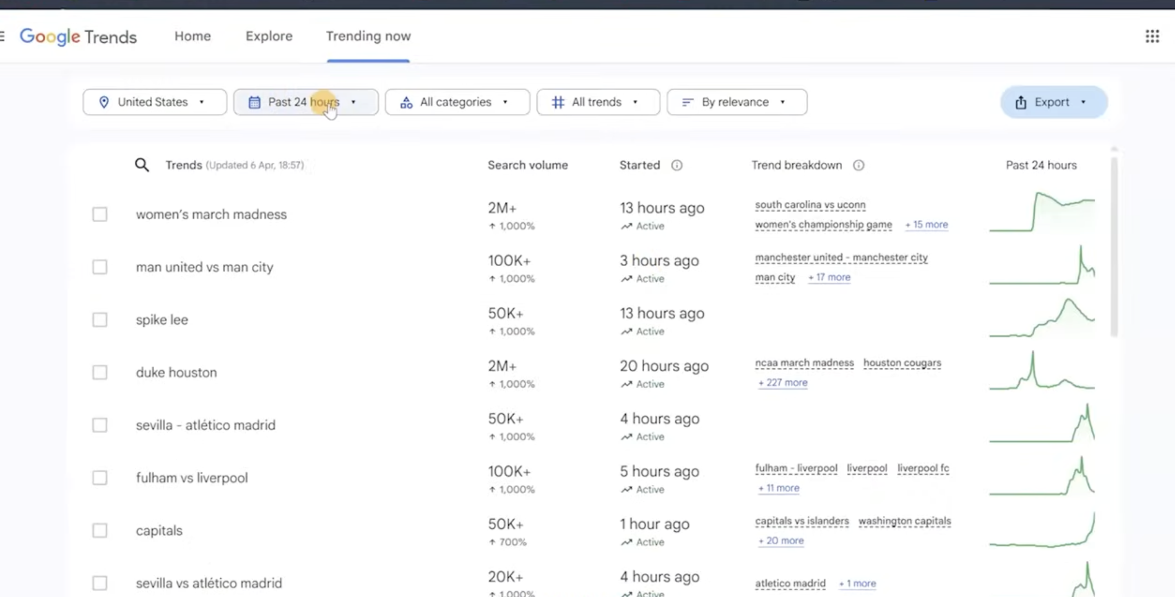Screen dimensions: 1175x597
Task: Click the search magnifier icon above Trends list
Action: click(142, 165)
